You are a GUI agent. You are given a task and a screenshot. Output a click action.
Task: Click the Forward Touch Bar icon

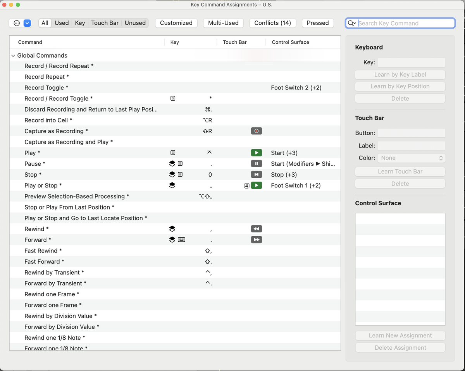[x=256, y=240]
